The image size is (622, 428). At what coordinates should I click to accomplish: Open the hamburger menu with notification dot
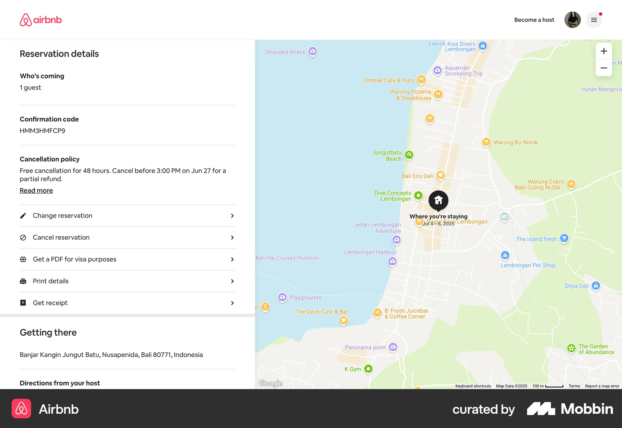pos(594,20)
